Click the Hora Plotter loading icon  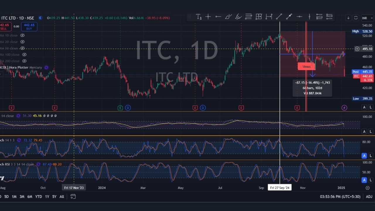46,67
